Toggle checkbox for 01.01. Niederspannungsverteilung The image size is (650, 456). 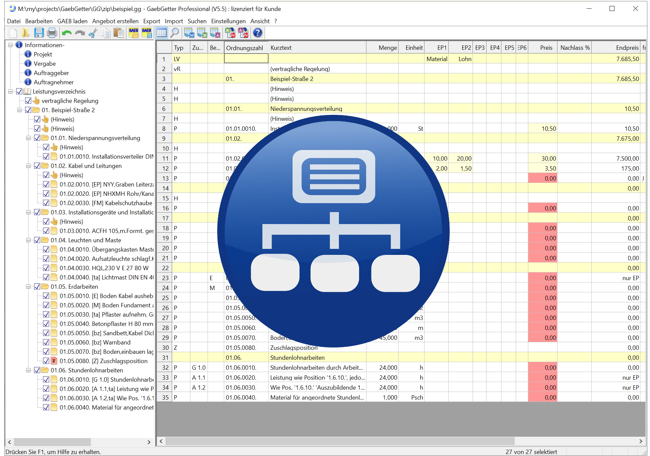click(x=37, y=138)
